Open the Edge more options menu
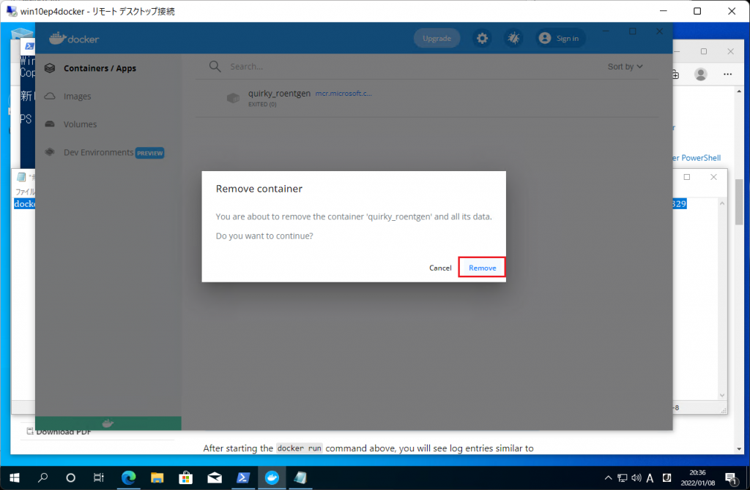The image size is (750, 490). pos(727,74)
